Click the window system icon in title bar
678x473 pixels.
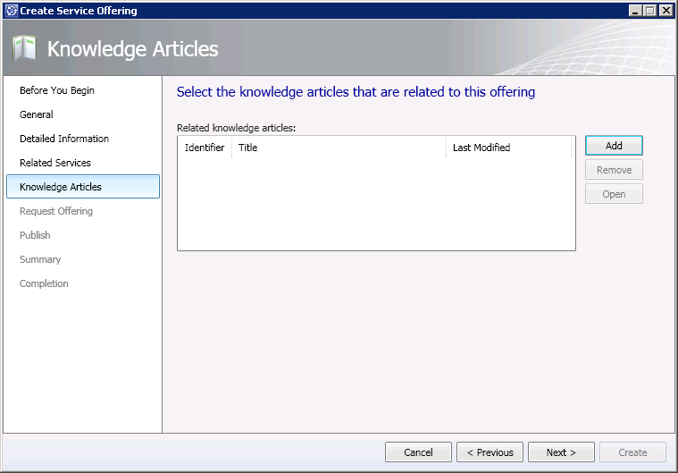pyautogui.click(x=11, y=10)
